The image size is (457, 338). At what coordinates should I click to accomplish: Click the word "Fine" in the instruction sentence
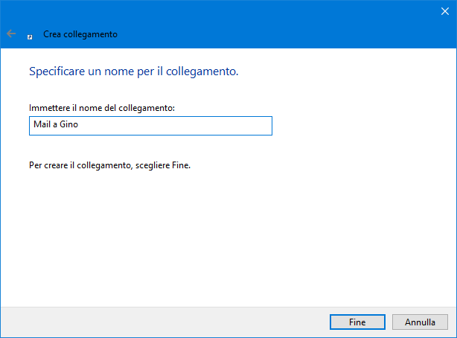tap(181, 165)
